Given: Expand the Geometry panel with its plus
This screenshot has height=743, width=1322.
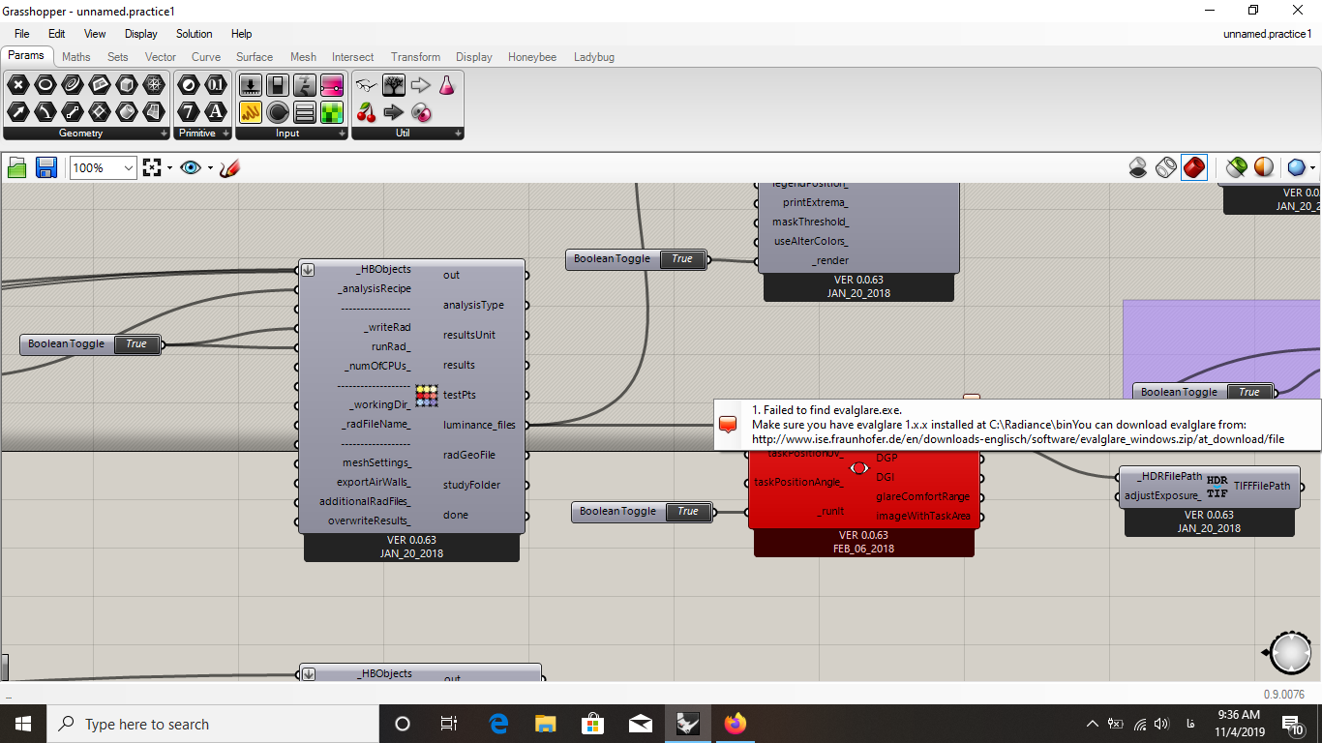Looking at the screenshot, I should [164, 134].
